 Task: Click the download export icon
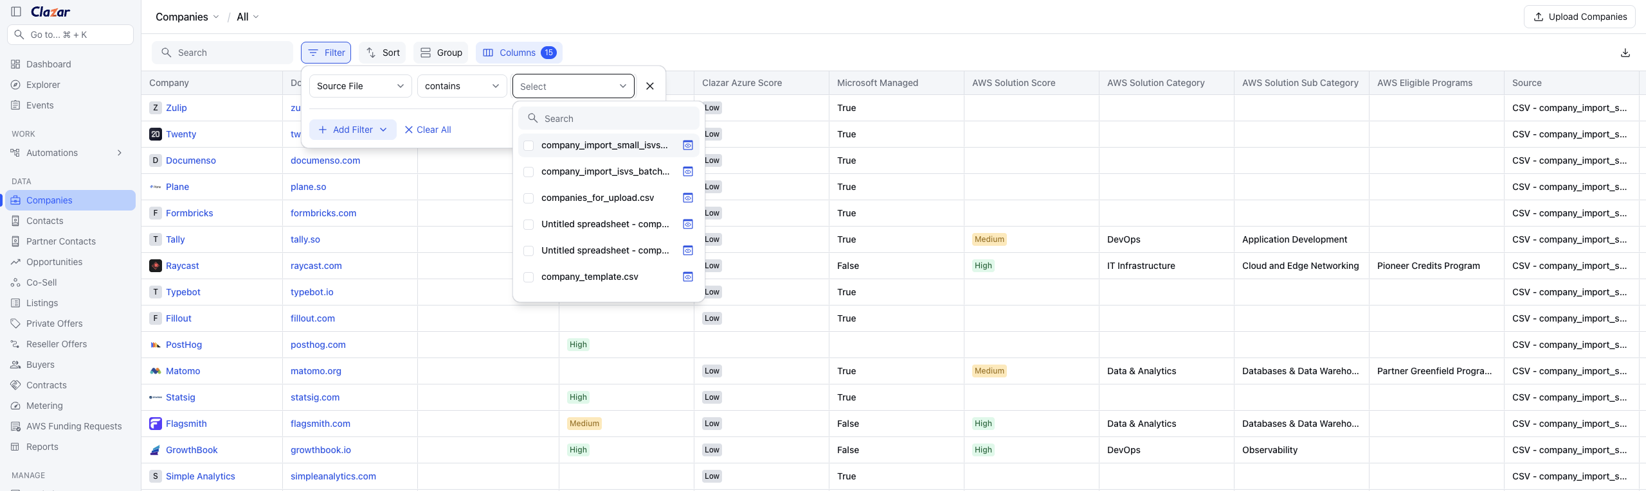[1625, 53]
